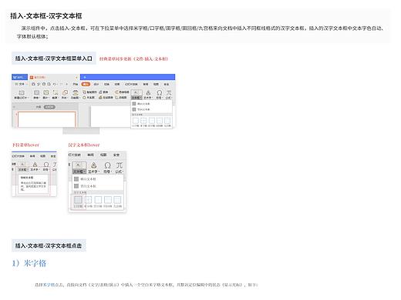Pick 田回格 grid icon in top screenshot dropdown

(160, 122)
